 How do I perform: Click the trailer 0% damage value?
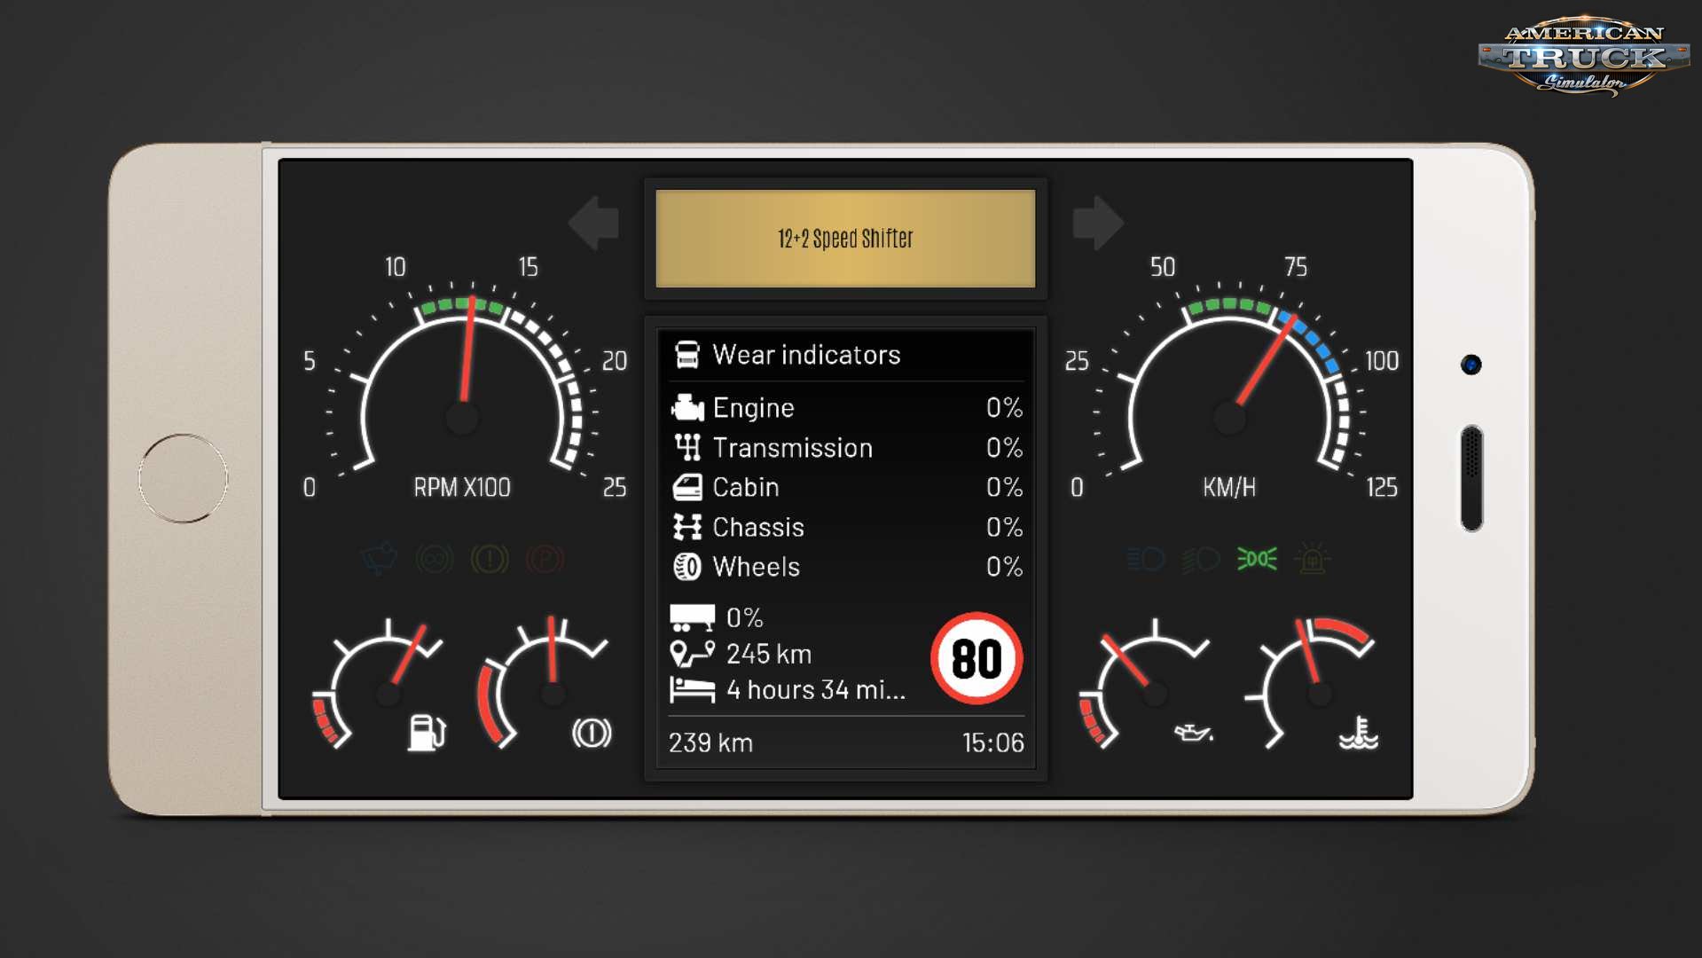click(x=745, y=617)
